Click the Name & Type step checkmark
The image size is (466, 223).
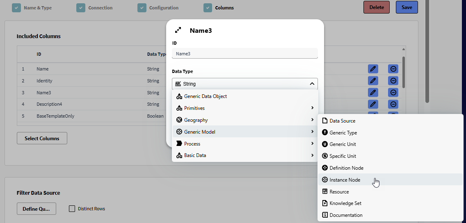(x=16, y=7)
